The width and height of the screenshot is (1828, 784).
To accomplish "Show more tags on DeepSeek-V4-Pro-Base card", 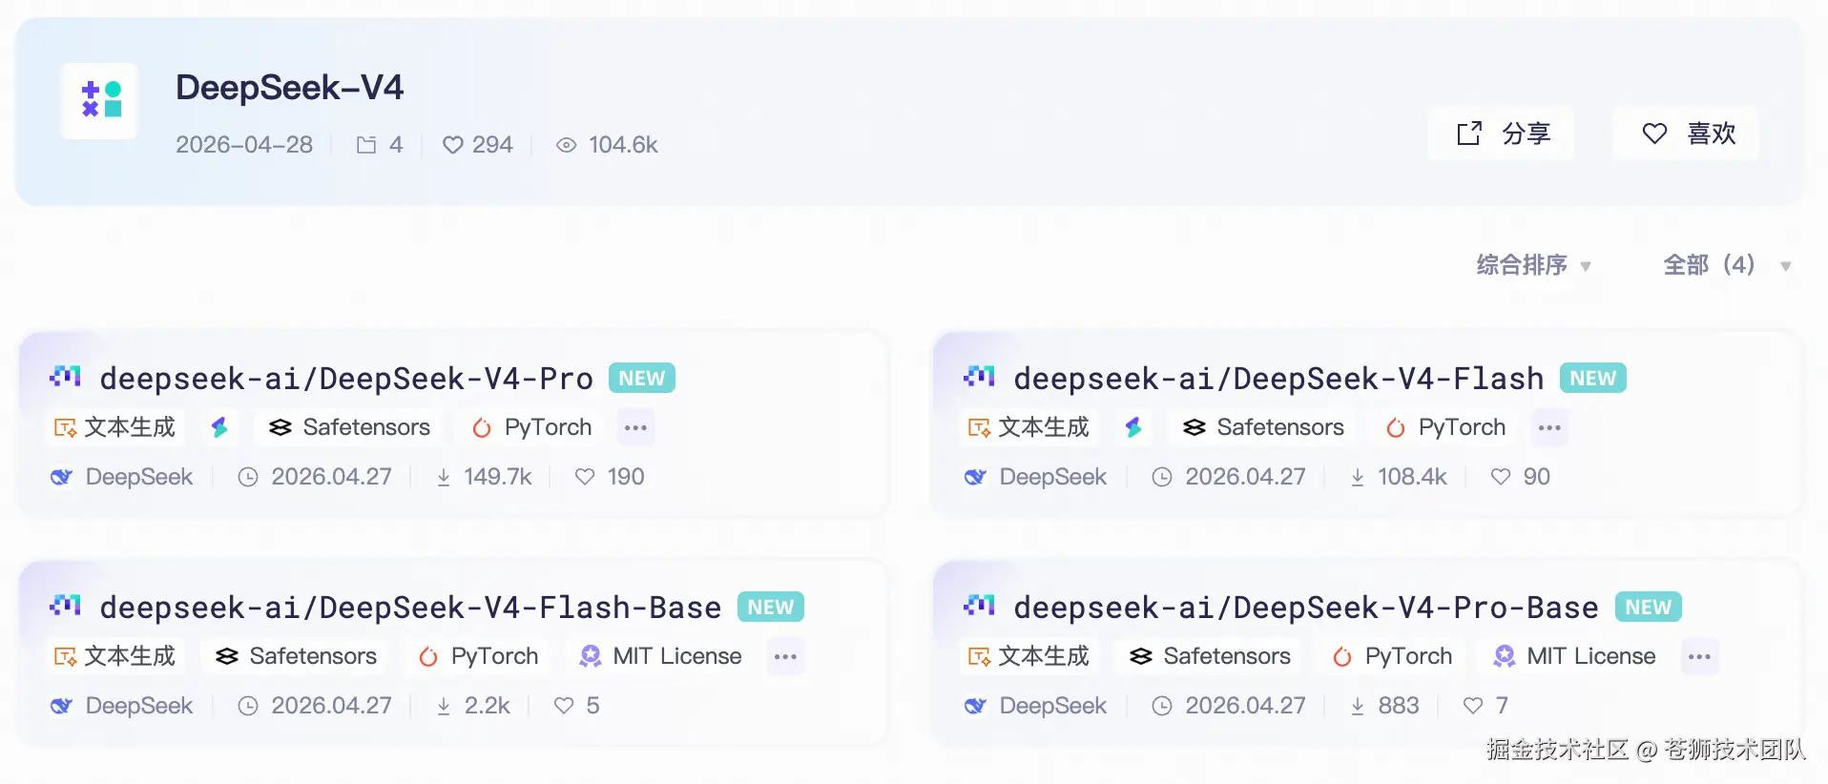I will [x=1699, y=656].
